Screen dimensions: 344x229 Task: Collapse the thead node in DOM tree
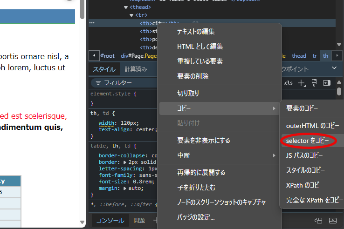[126, 7]
